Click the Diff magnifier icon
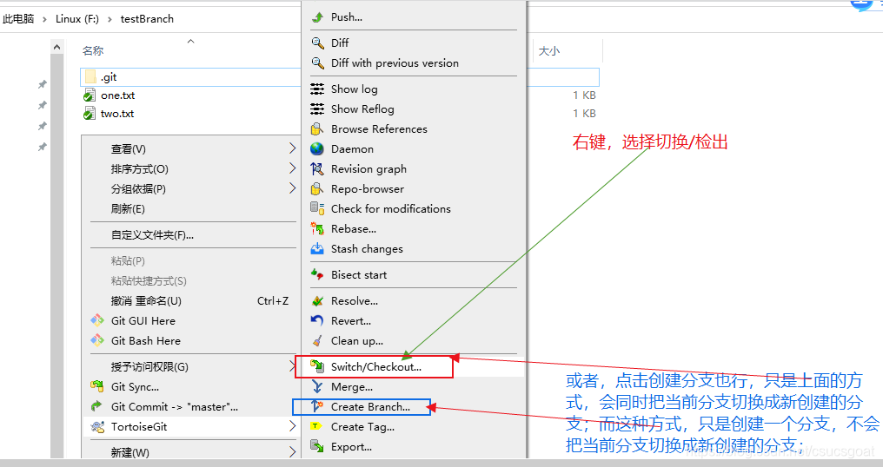 tap(317, 43)
